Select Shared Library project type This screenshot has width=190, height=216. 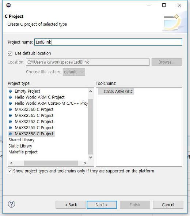tap(22, 140)
